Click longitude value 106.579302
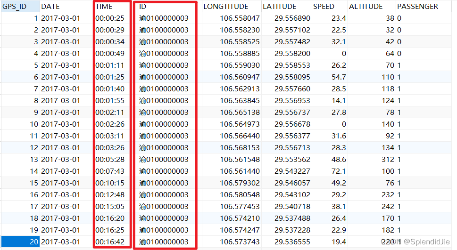 [x=240, y=183]
